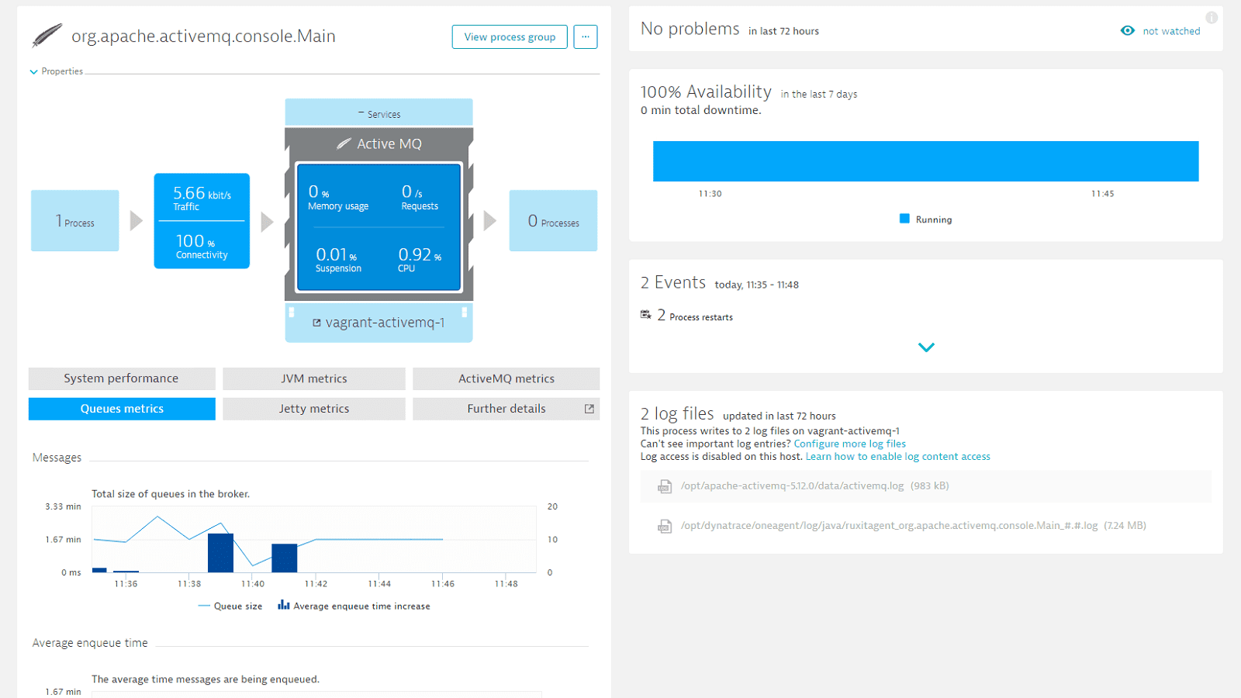The height and width of the screenshot is (698, 1241).
Task: Click the blue Running availability bar
Action: [x=926, y=161]
